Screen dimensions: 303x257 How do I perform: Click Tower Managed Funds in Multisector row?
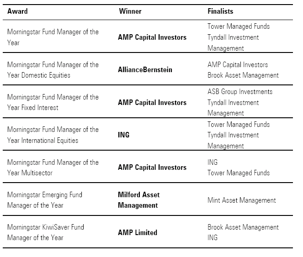point(239,173)
